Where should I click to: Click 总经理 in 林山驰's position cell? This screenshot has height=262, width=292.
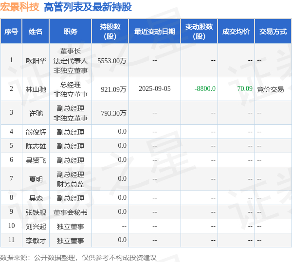[71, 85]
